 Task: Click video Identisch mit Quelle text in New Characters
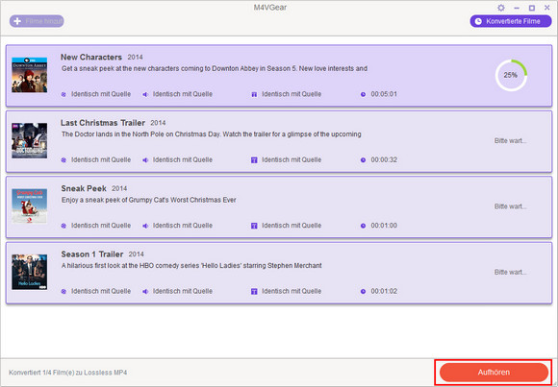coord(101,94)
